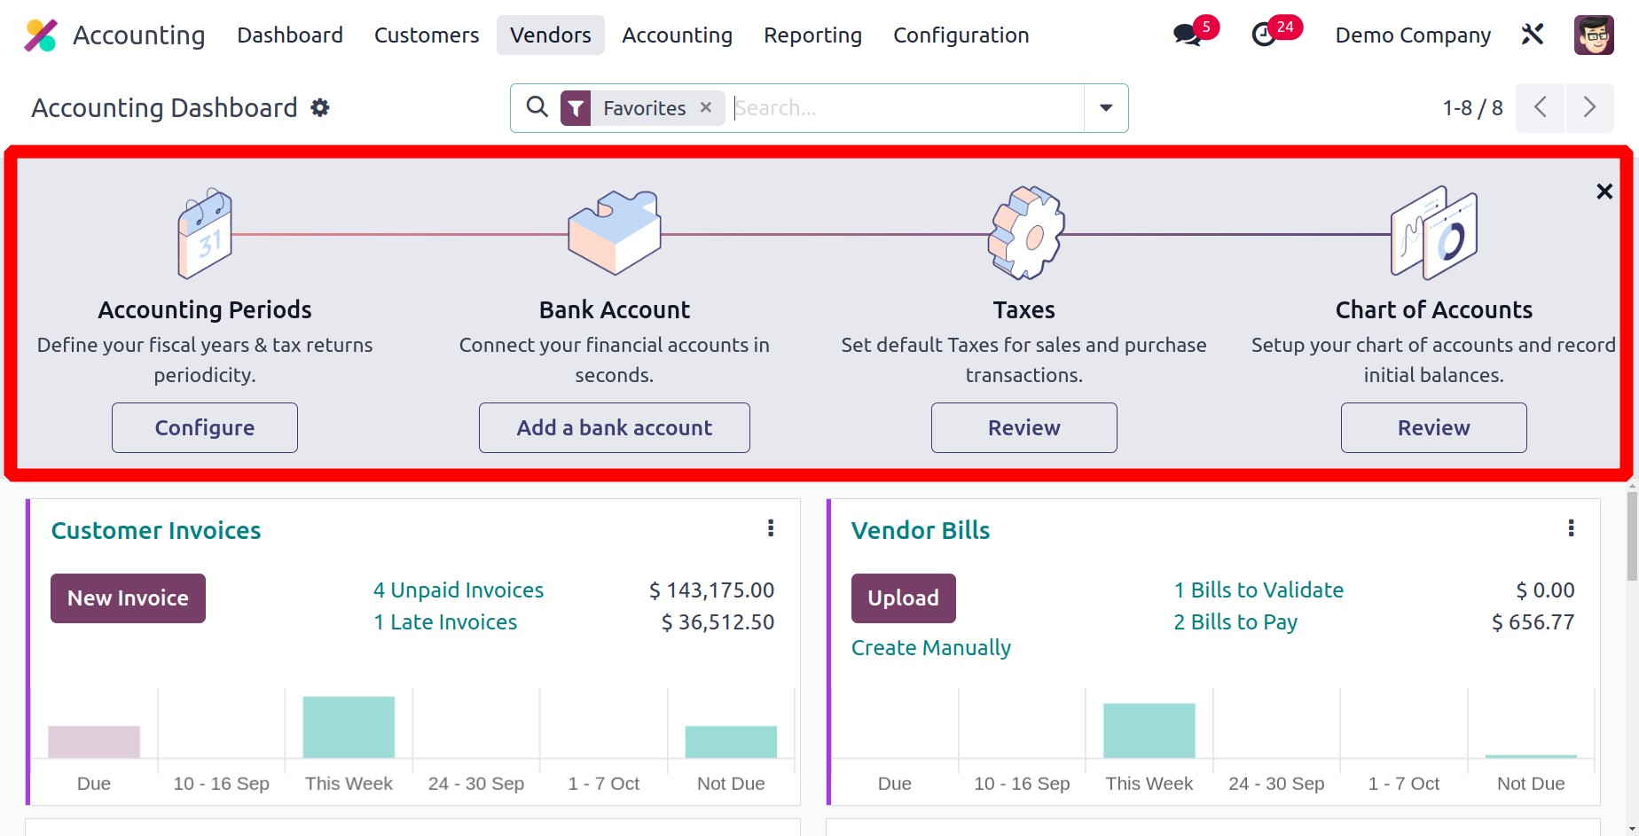This screenshot has width=1639, height=836.
Task: Click inside the search input field
Action: pyautogui.click(x=905, y=108)
